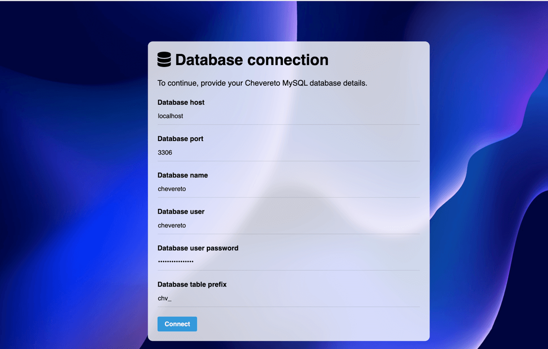
Task: Select the Database port field showing 3306
Action: point(289,153)
